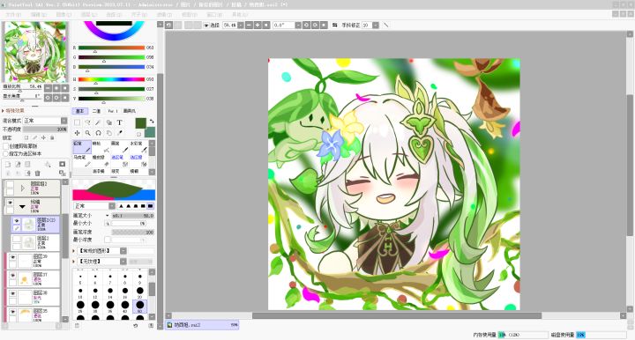This screenshot has height=340, width=635.
Task: Choose the 马克笔 marker tool
Action: point(82,161)
